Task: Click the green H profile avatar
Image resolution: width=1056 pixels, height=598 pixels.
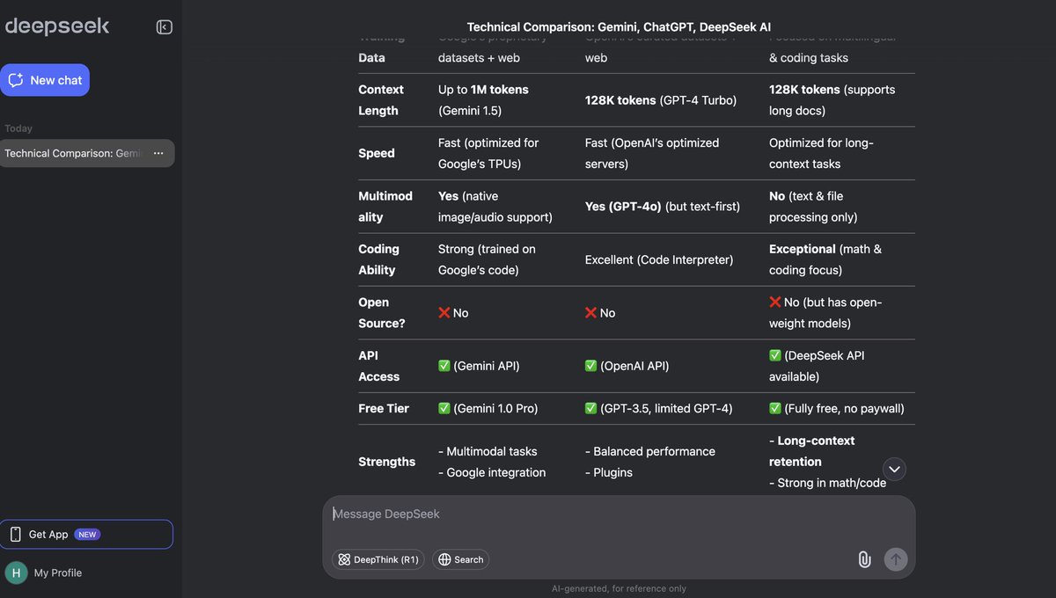Action: [x=16, y=572]
